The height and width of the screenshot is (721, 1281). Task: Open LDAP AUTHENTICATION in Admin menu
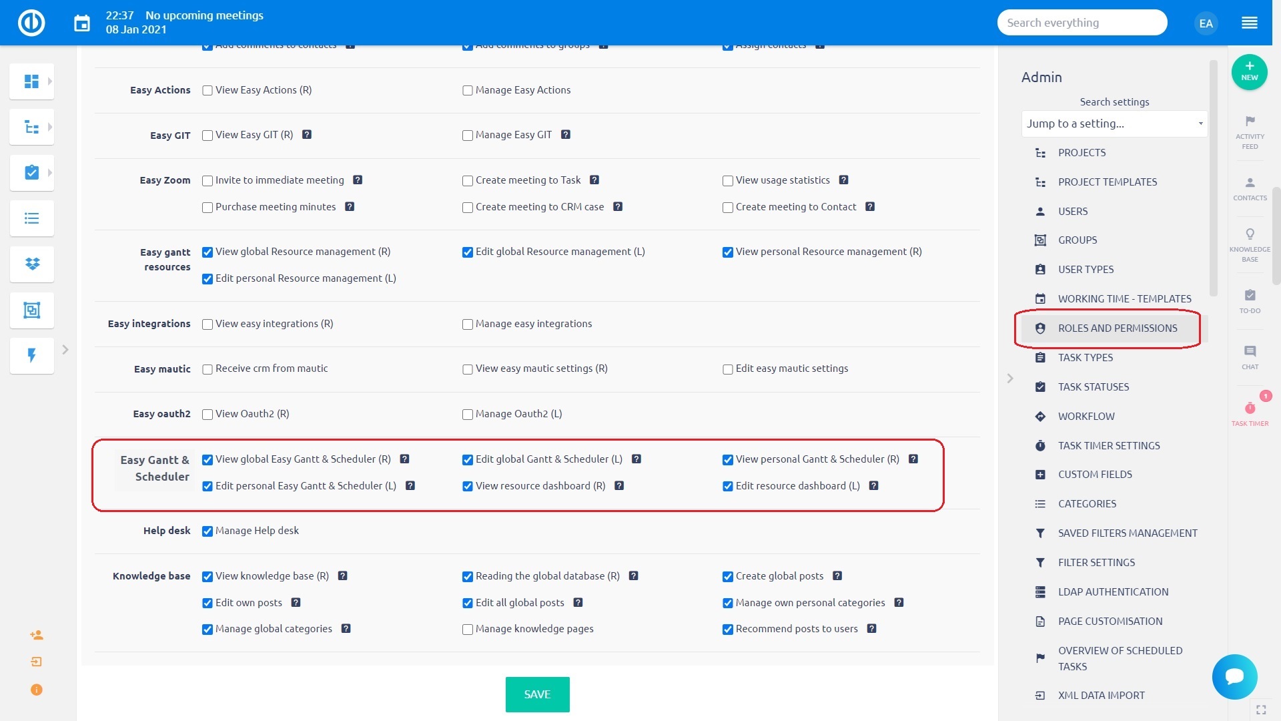(1113, 592)
